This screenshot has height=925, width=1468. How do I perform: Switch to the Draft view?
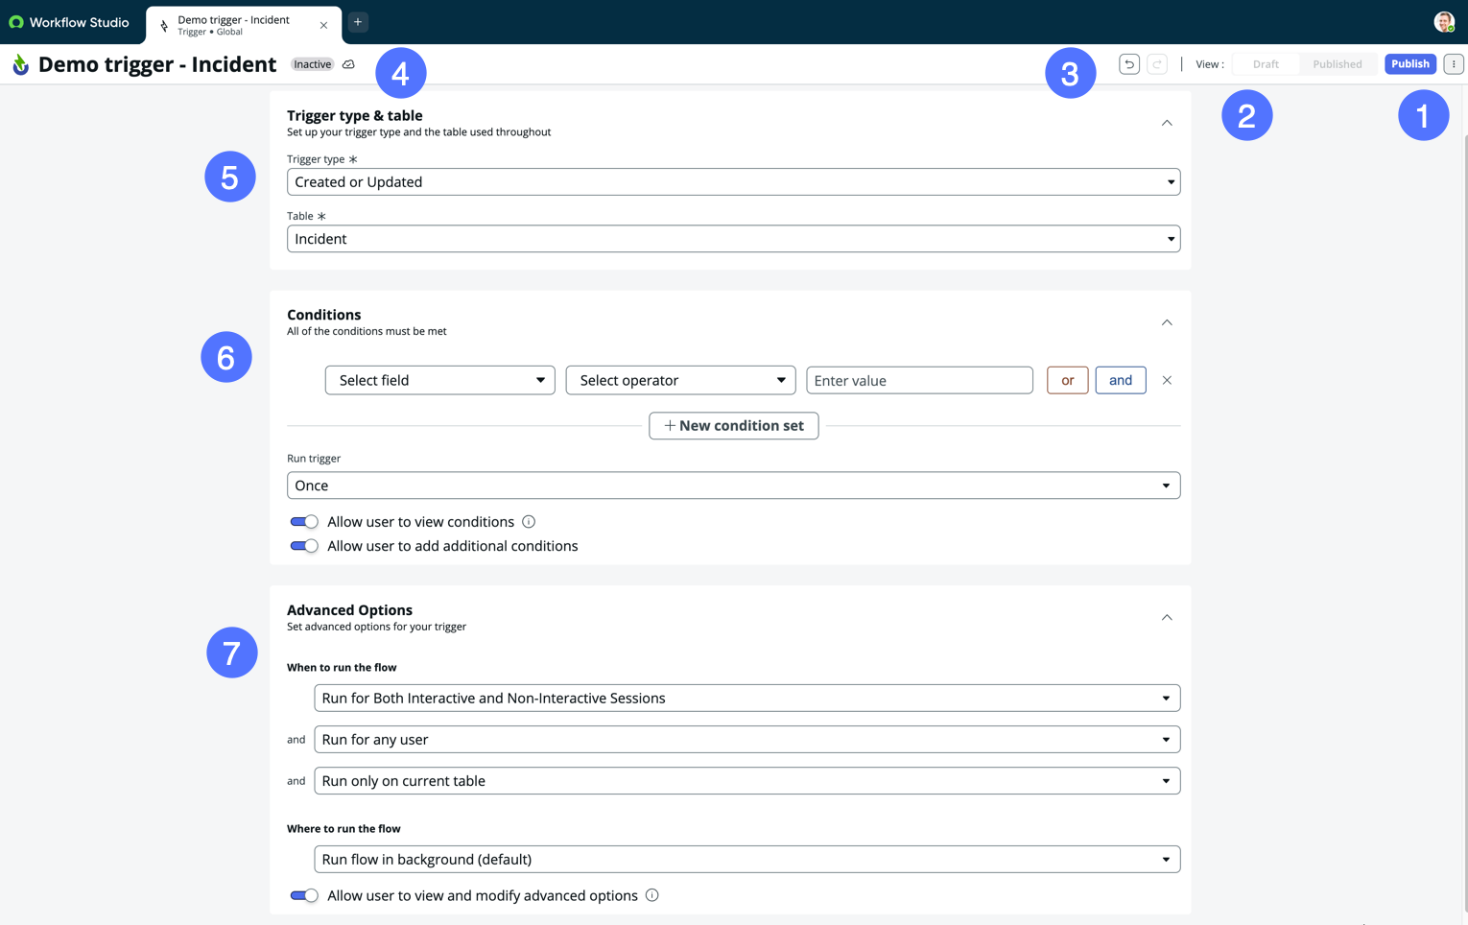1266,64
